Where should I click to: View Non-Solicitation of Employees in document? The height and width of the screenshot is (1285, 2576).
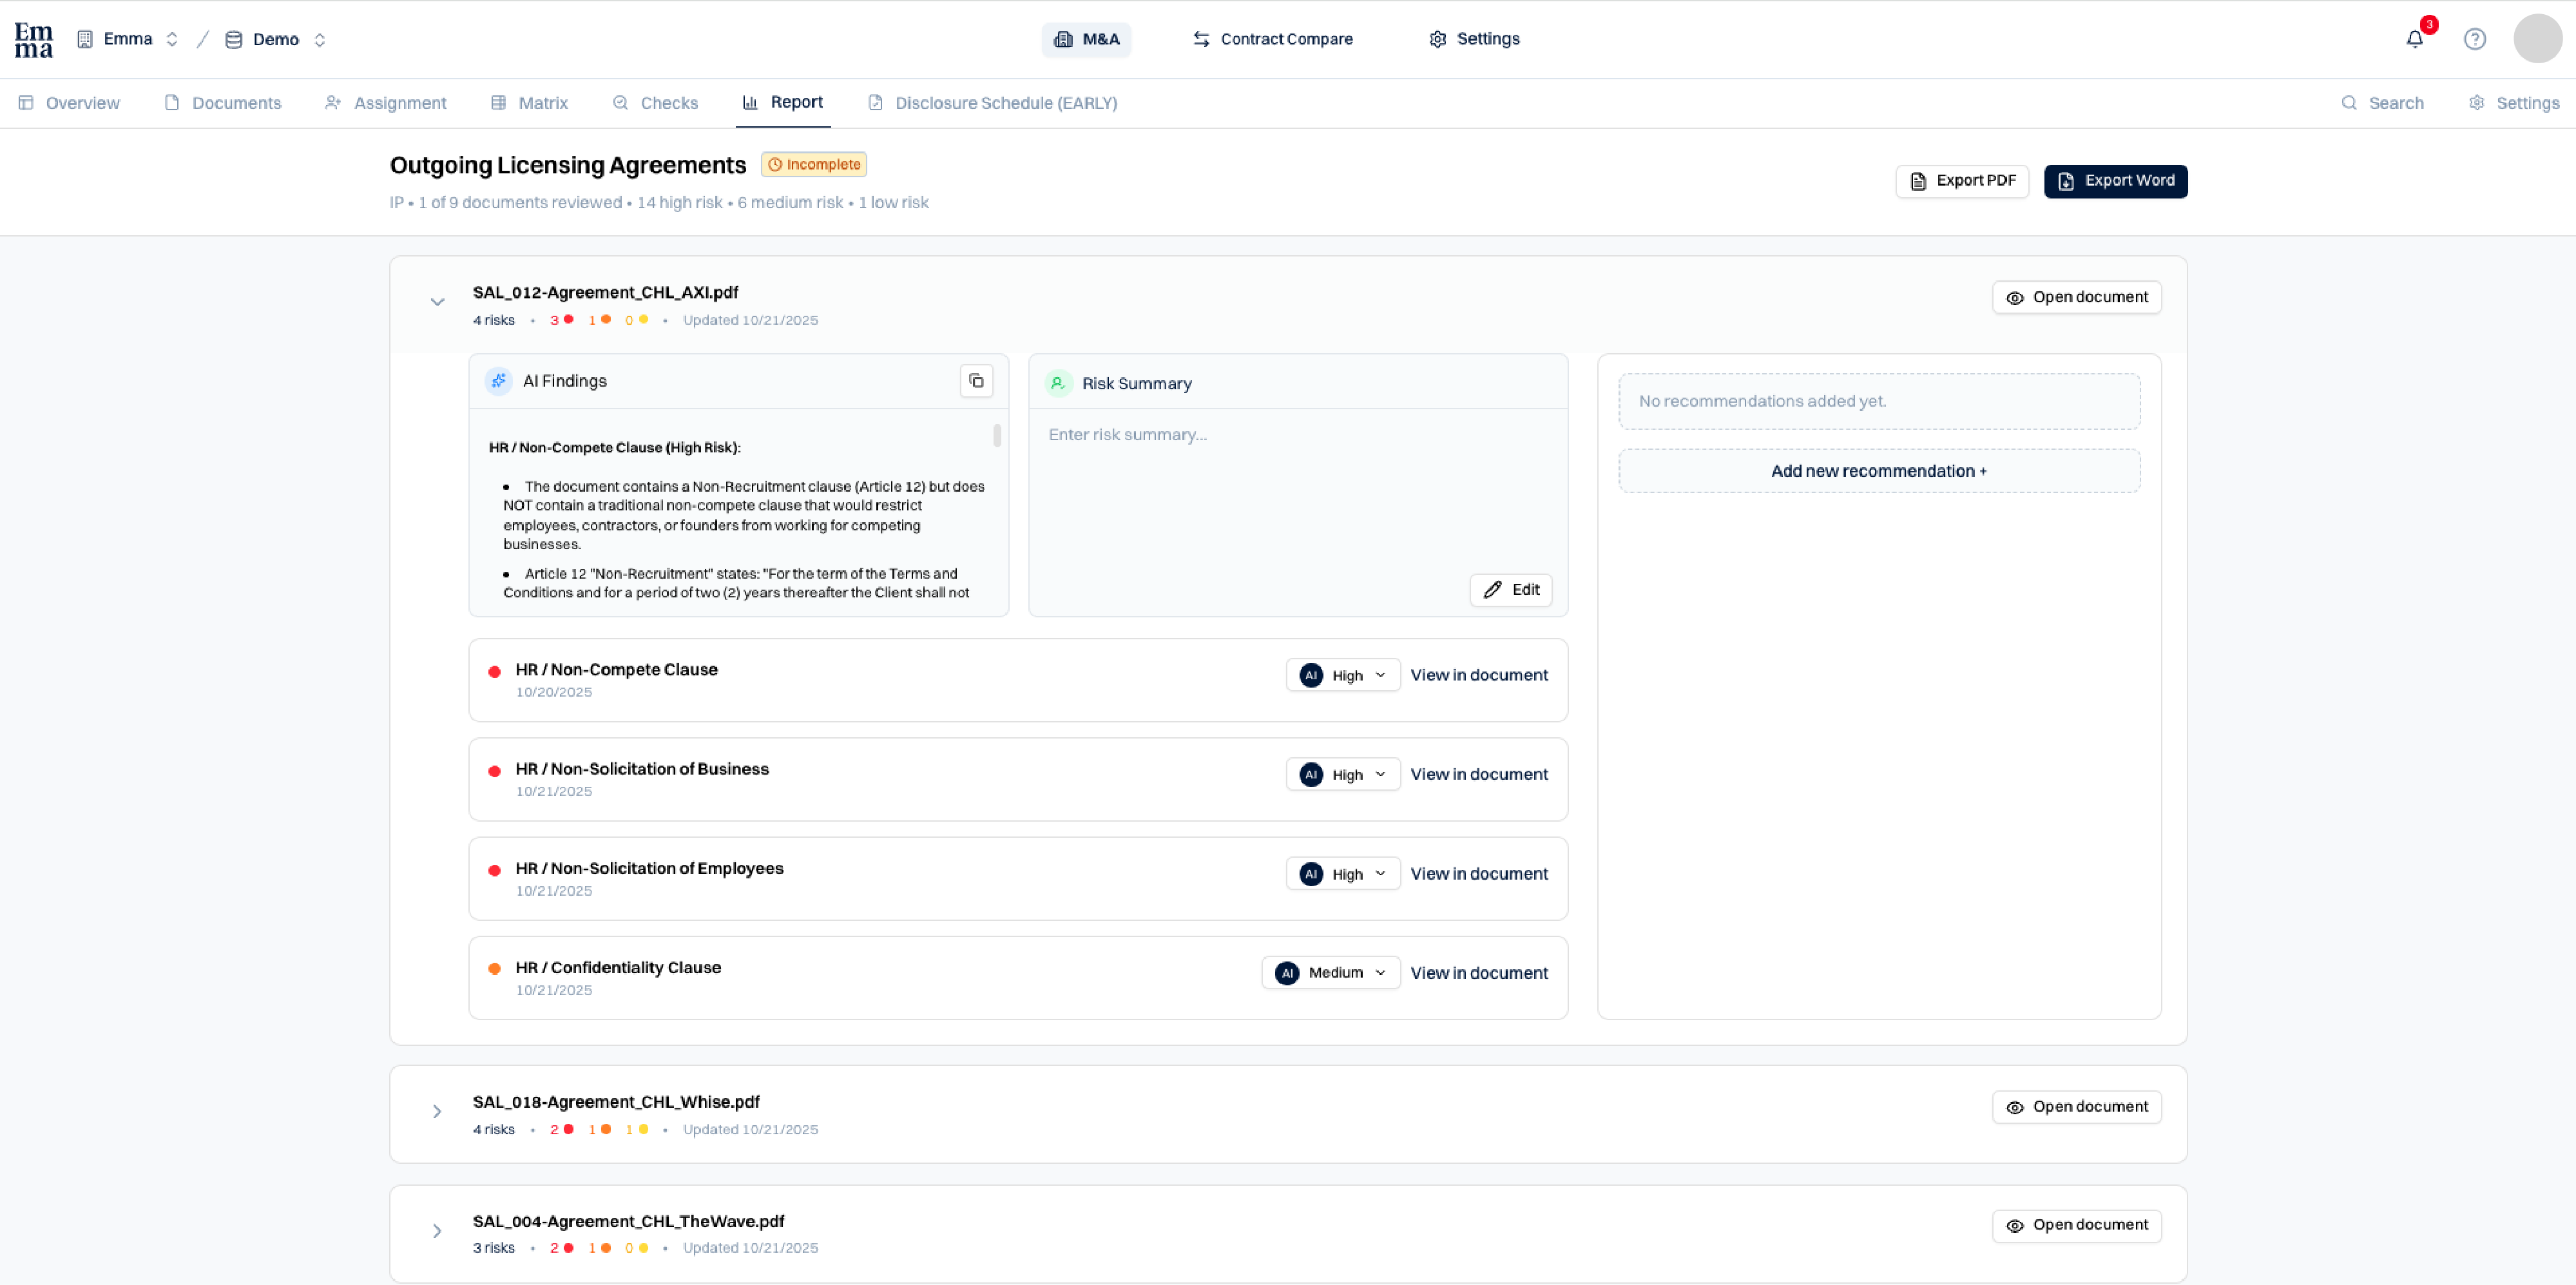pyautogui.click(x=1478, y=873)
